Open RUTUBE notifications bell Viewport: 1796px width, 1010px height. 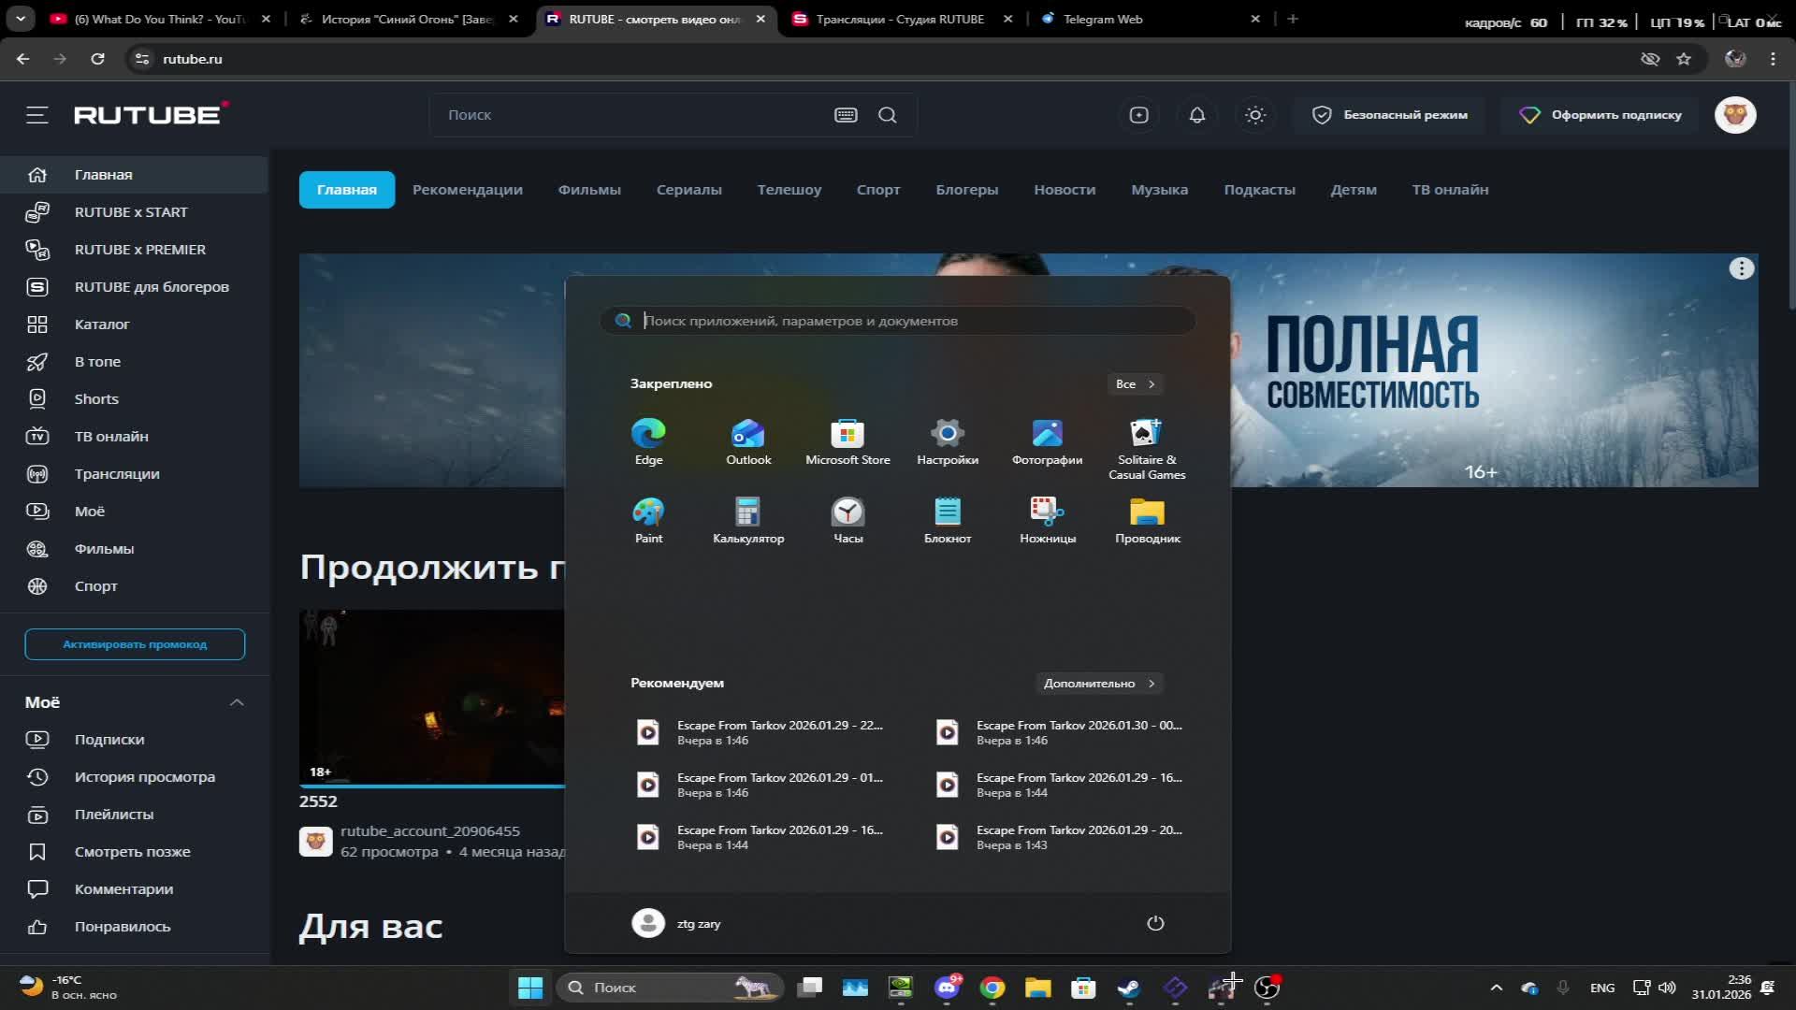1196,115
